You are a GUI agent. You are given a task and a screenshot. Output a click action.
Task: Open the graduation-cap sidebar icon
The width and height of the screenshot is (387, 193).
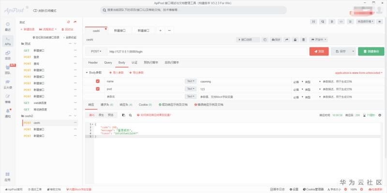8,84
